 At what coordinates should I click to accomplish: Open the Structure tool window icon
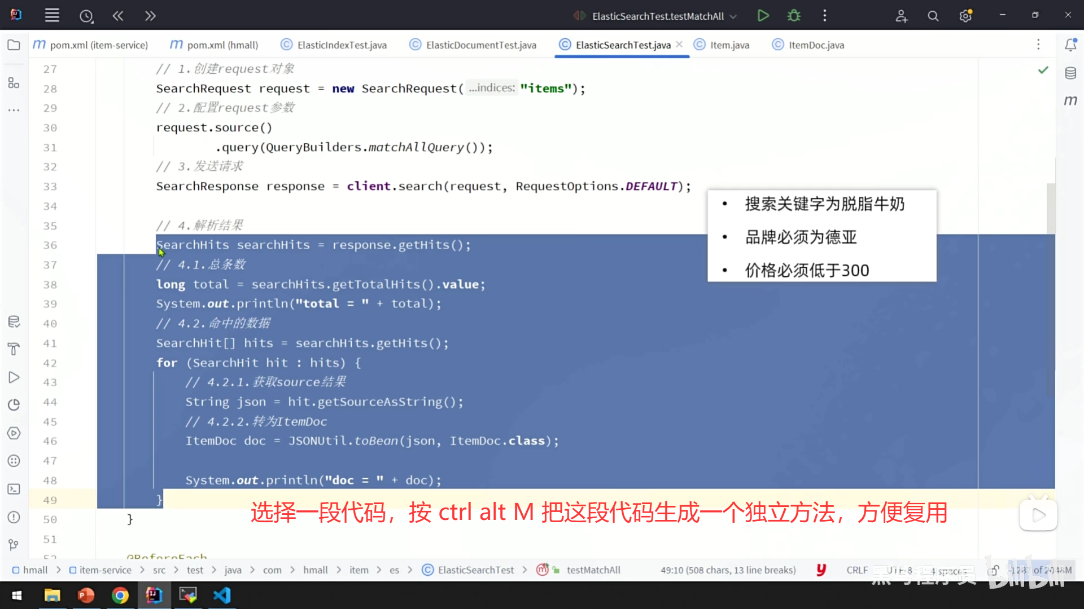pos(14,83)
